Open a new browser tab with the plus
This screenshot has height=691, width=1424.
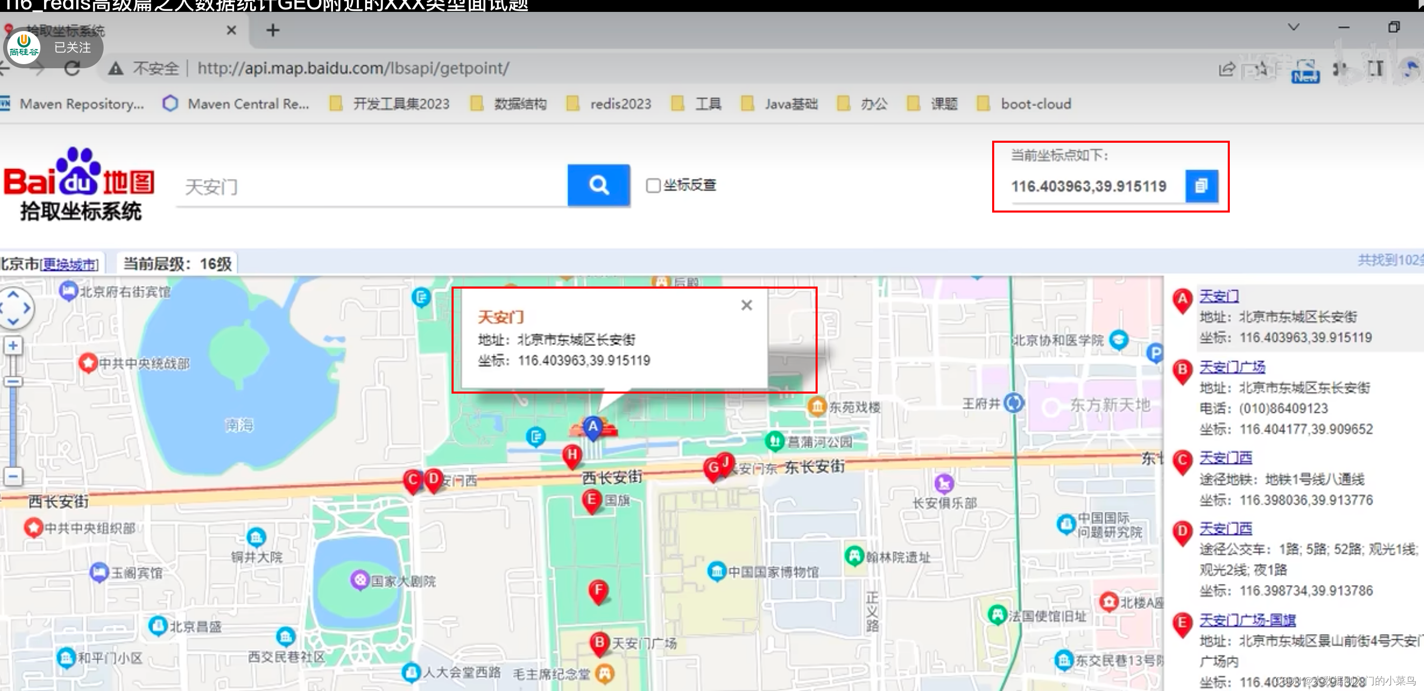coord(272,31)
